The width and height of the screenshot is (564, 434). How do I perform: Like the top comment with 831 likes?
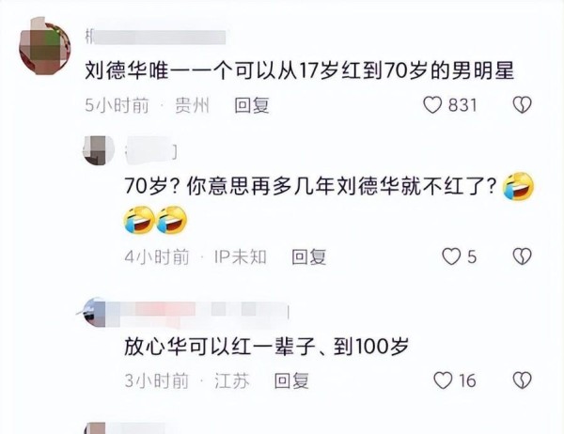tap(432, 105)
